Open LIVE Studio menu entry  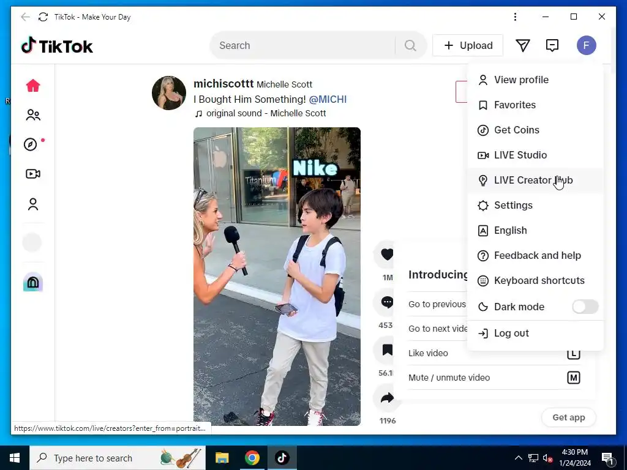(x=535, y=155)
